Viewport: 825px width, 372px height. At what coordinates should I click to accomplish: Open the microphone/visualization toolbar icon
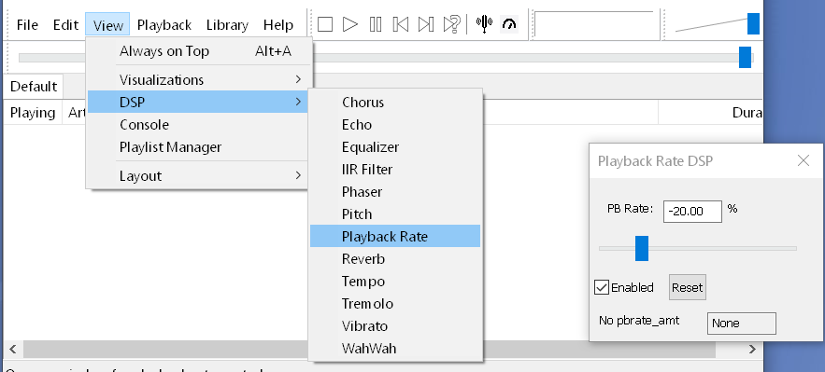484,24
